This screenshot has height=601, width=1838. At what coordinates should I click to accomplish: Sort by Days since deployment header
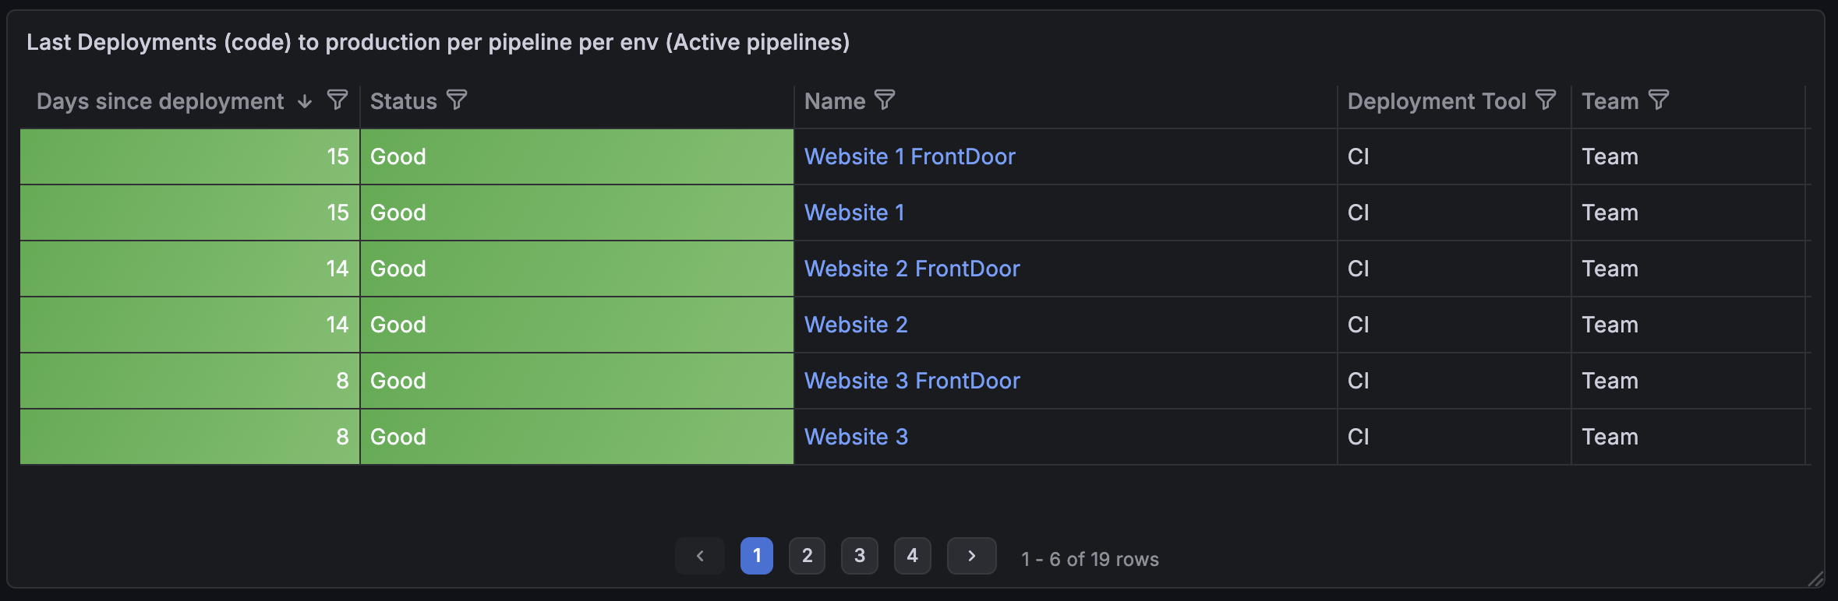pyautogui.click(x=160, y=101)
